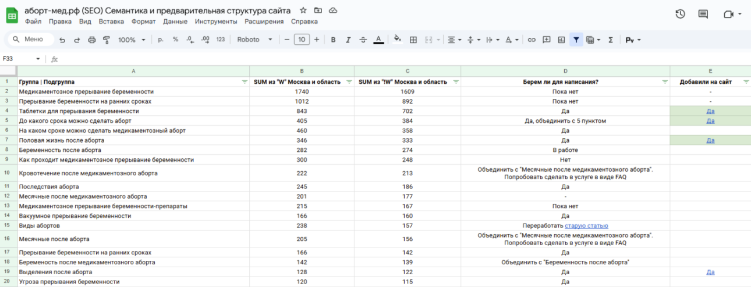Open the Данные menu
Viewport: 751px width, 287px height.
coord(175,22)
